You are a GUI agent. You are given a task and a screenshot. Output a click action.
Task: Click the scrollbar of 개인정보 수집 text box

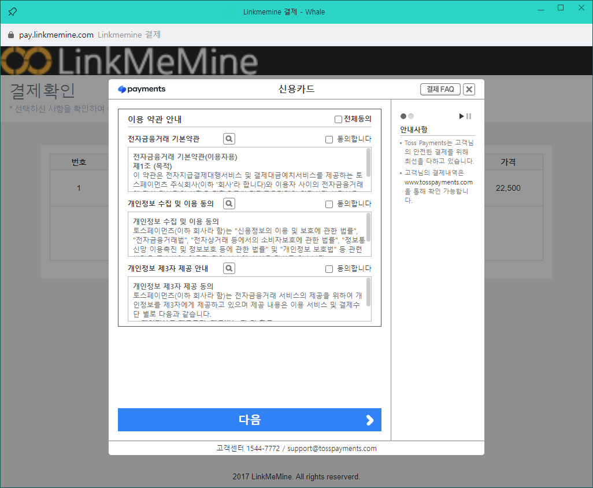pos(368,227)
